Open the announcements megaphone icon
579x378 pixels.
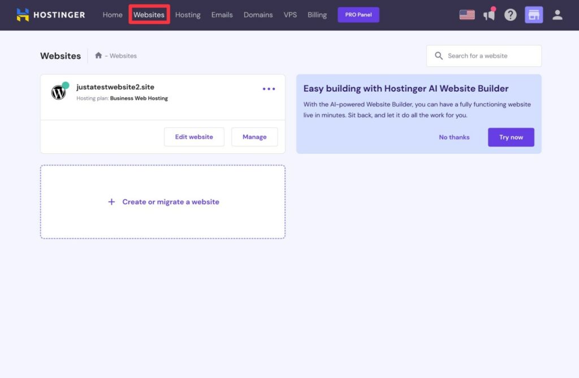tap(489, 14)
